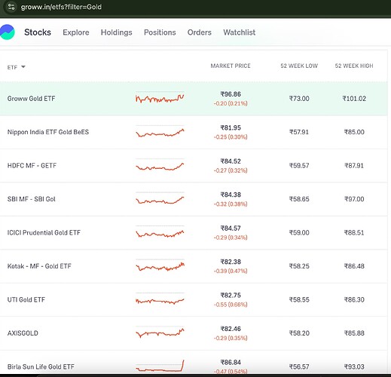Open the Watchlist tab

coord(240,32)
